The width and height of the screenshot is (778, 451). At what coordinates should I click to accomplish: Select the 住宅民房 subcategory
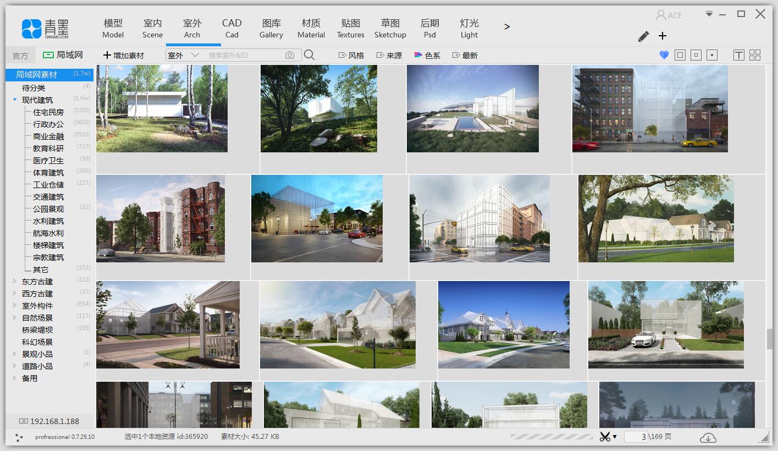[x=49, y=112]
